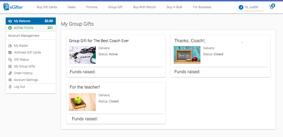Select the Thanks, Coach! chalkboard thumbnail

pyautogui.click(x=187, y=55)
